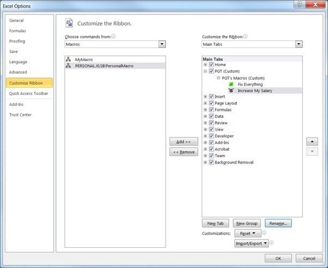Image resolution: width=328 pixels, height=268 pixels.
Task: Uncheck the Page Layout checkbox
Action: point(211,103)
